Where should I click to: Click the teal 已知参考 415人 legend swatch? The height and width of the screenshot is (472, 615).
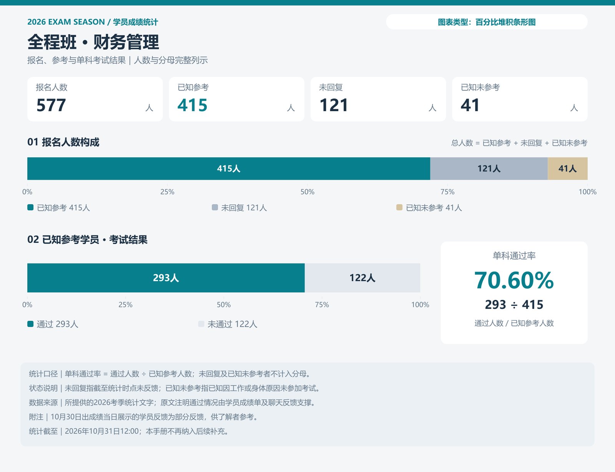(30, 207)
